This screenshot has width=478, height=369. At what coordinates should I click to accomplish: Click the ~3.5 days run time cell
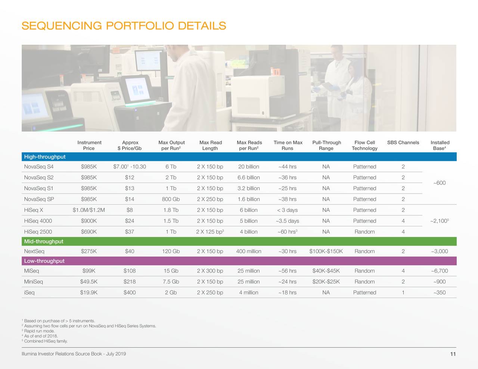coord(288,221)
